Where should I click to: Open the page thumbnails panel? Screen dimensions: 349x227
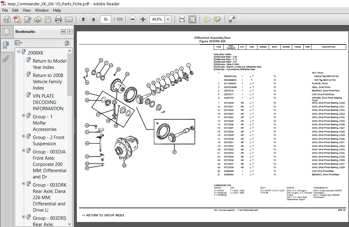(x=6, y=32)
